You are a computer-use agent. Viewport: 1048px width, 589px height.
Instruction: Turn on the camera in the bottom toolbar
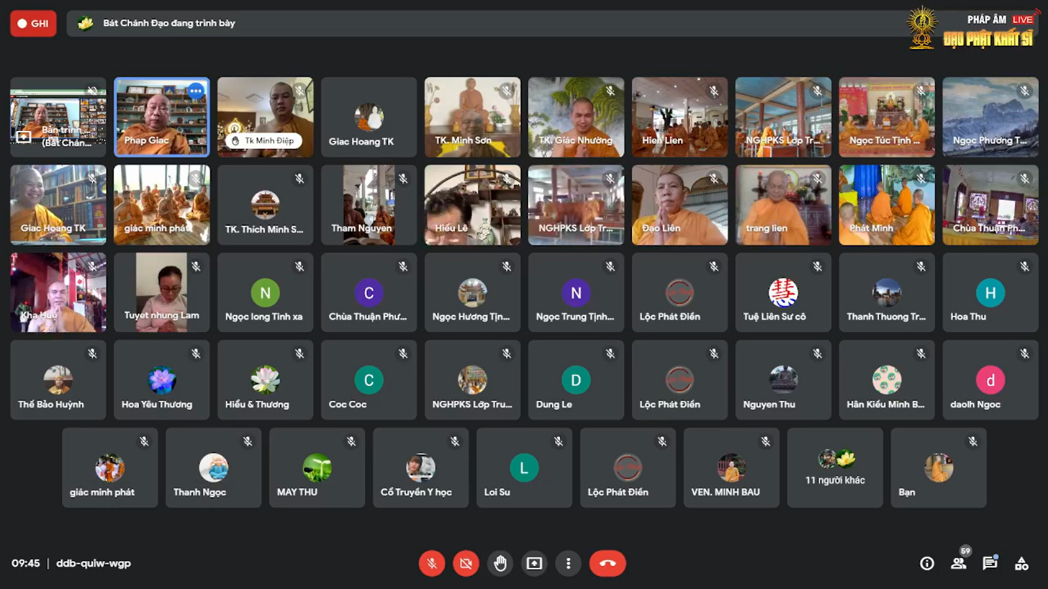pos(466,563)
